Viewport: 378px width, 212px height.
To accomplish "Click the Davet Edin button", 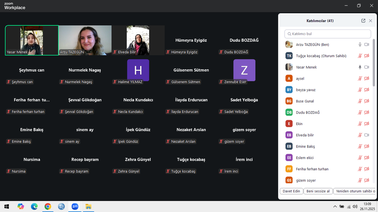I will (292, 191).
